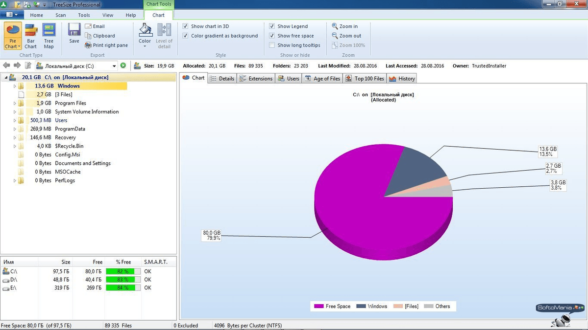This screenshot has width=588, height=330.
Task: Switch to Bar Chart view
Action: (x=30, y=34)
